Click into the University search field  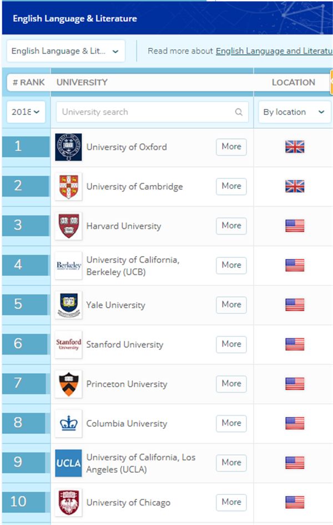tap(144, 112)
